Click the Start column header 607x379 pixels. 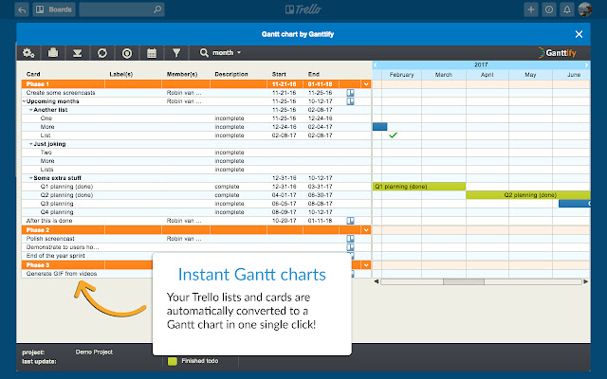point(279,73)
